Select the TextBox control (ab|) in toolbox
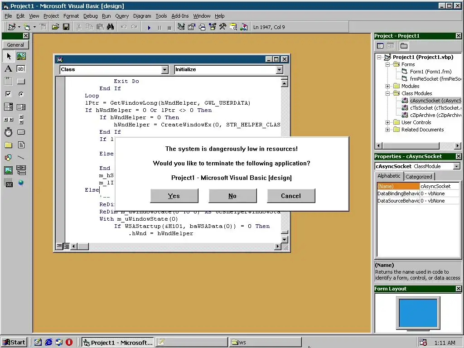 (x=21, y=69)
